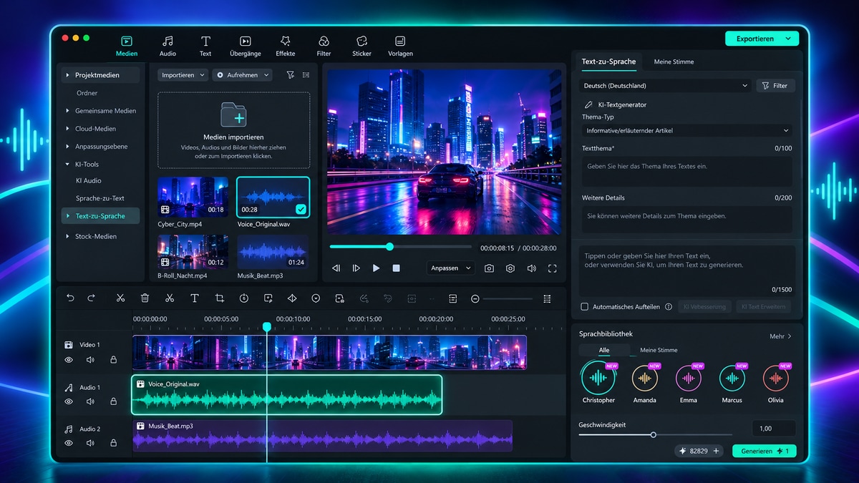Open KI Audio in the sidebar
The height and width of the screenshot is (483, 859).
point(89,180)
